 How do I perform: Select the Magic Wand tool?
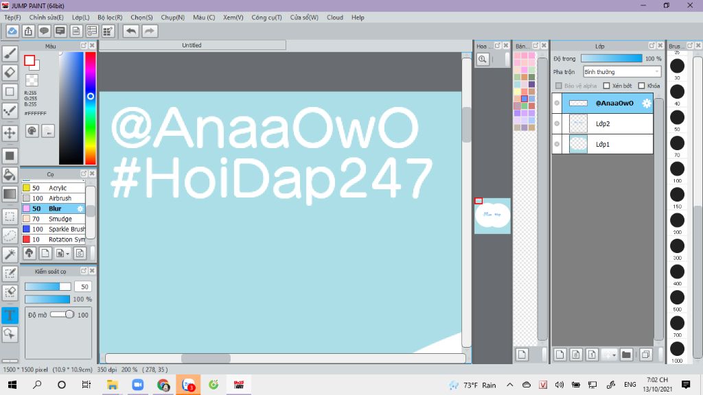tap(10, 254)
